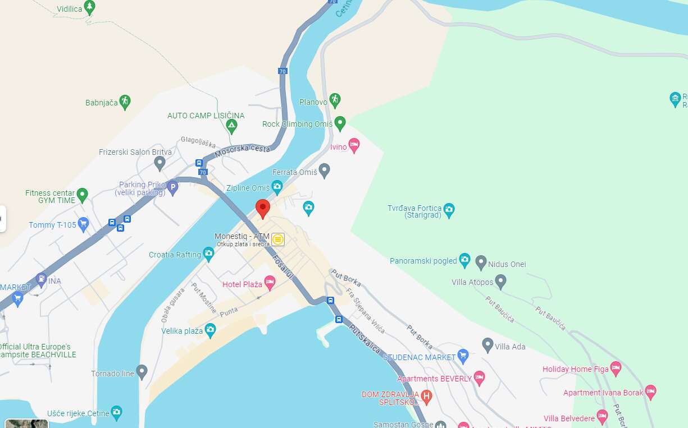Open the STUDENAC MARKET shopping cart icon
The image size is (688, 428).
coord(463,355)
